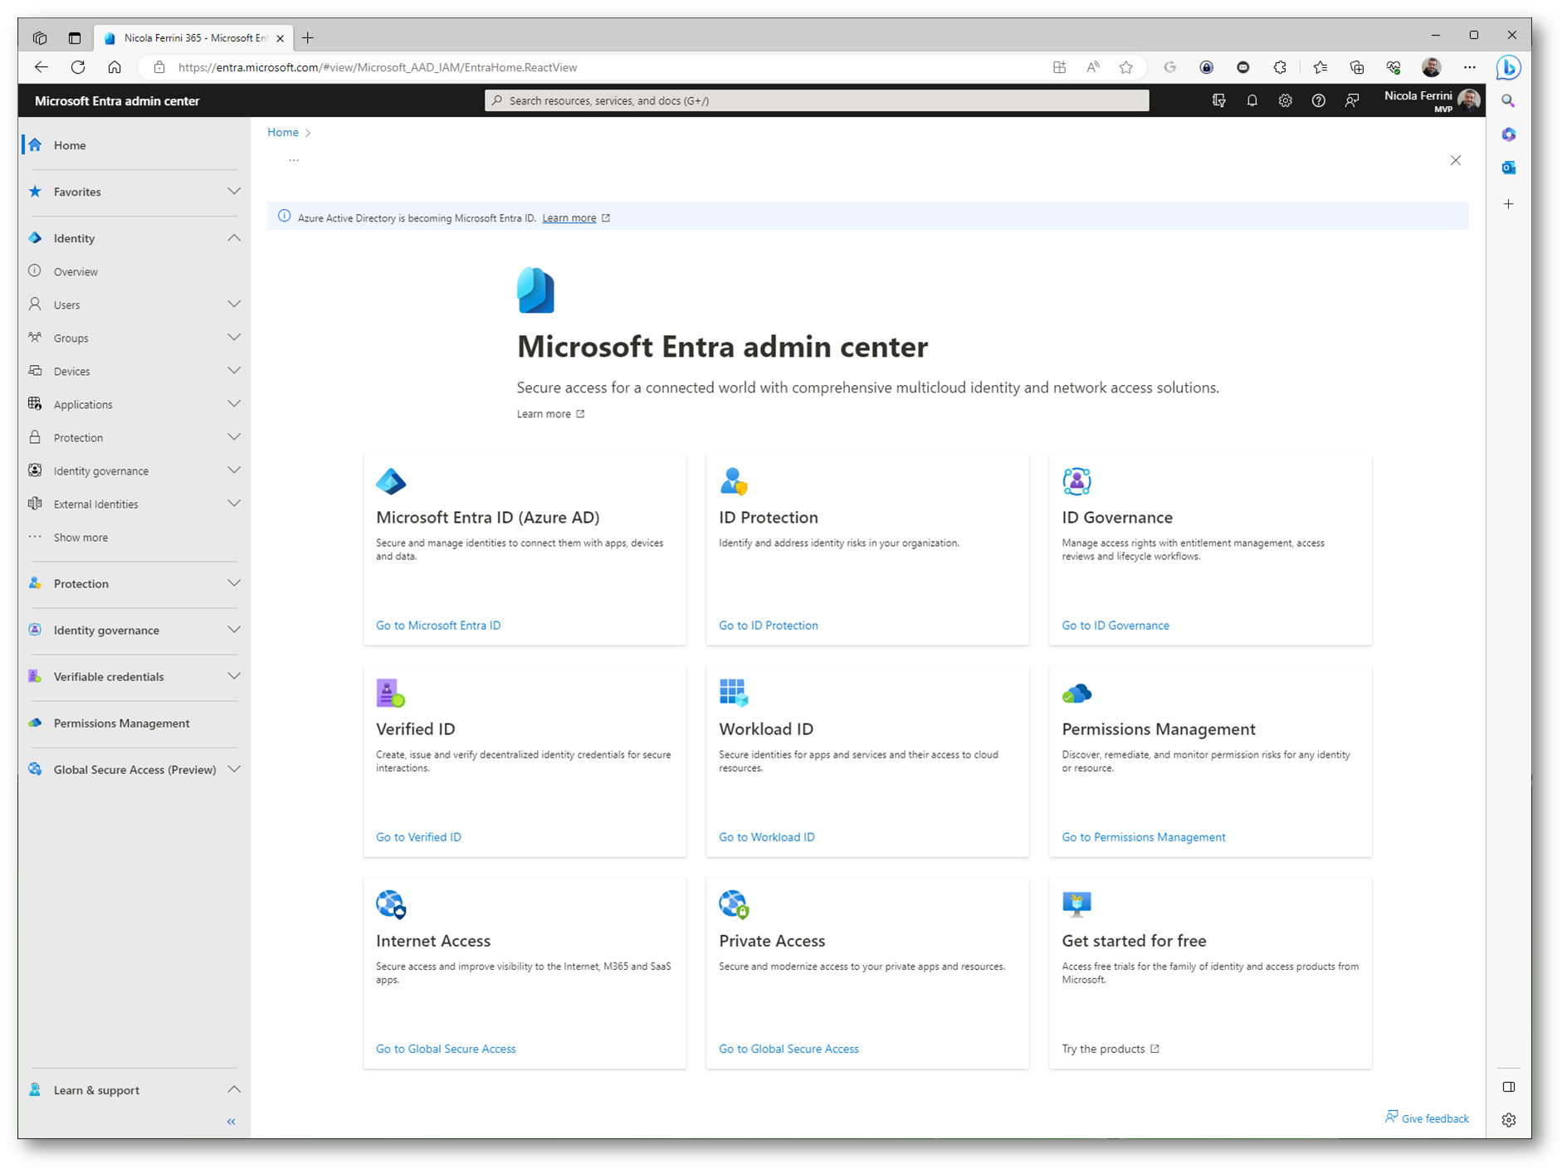1567x1174 pixels.
Task: Open sidebar search magnifier icon
Action: 1508,100
